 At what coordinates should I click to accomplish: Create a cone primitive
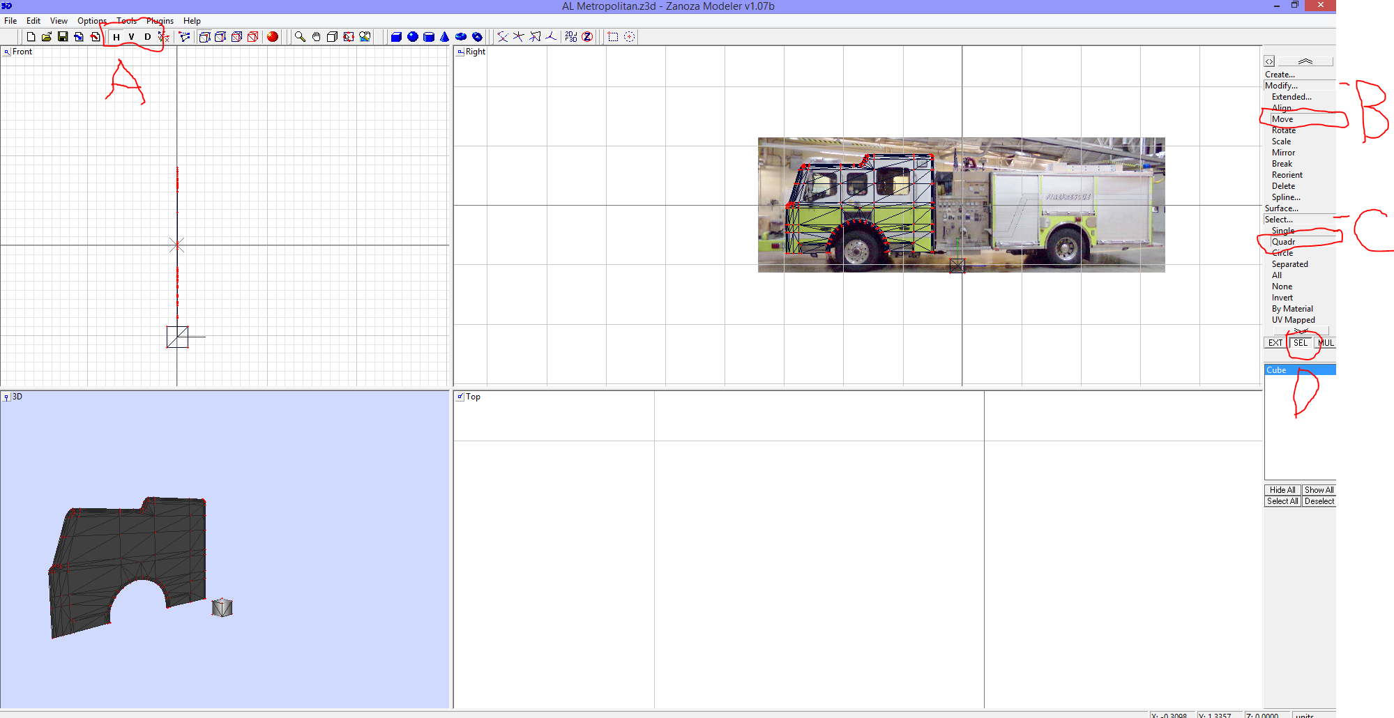point(445,37)
